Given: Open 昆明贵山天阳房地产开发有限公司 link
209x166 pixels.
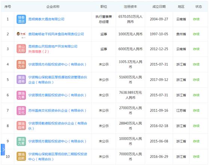Looking at the screenshot, I should (53, 46).
